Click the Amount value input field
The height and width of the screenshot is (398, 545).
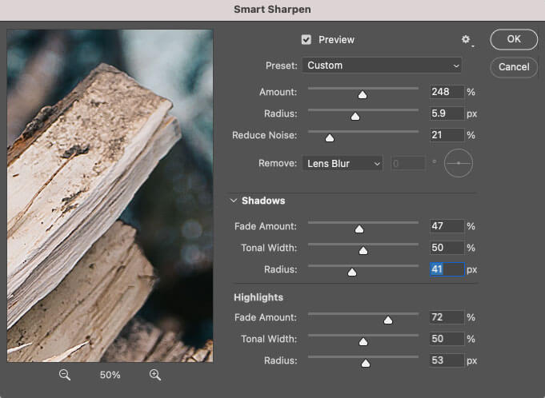(447, 93)
